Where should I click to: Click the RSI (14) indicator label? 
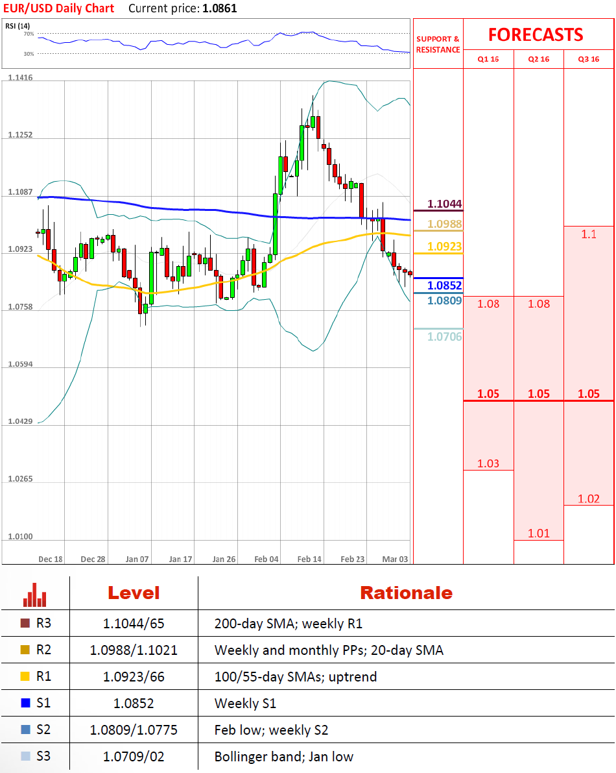(18, 25)
